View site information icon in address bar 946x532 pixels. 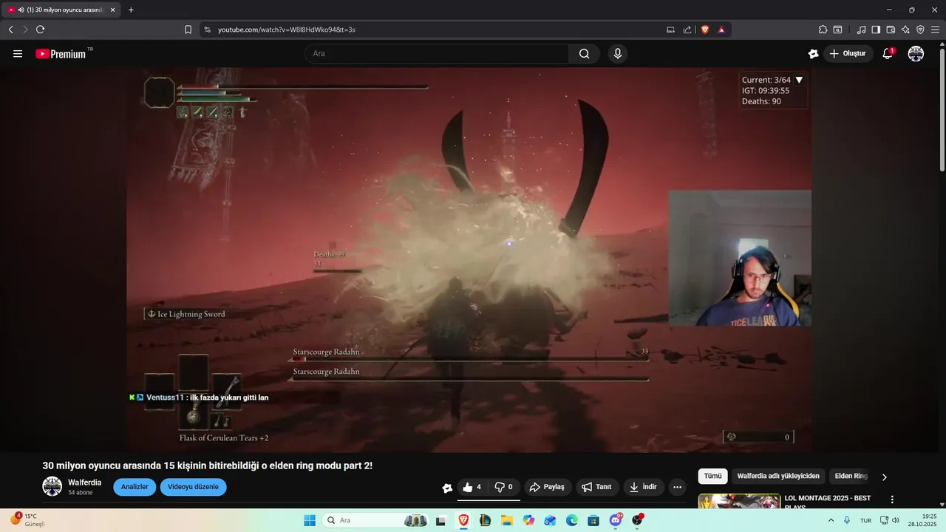click(207, 30)
